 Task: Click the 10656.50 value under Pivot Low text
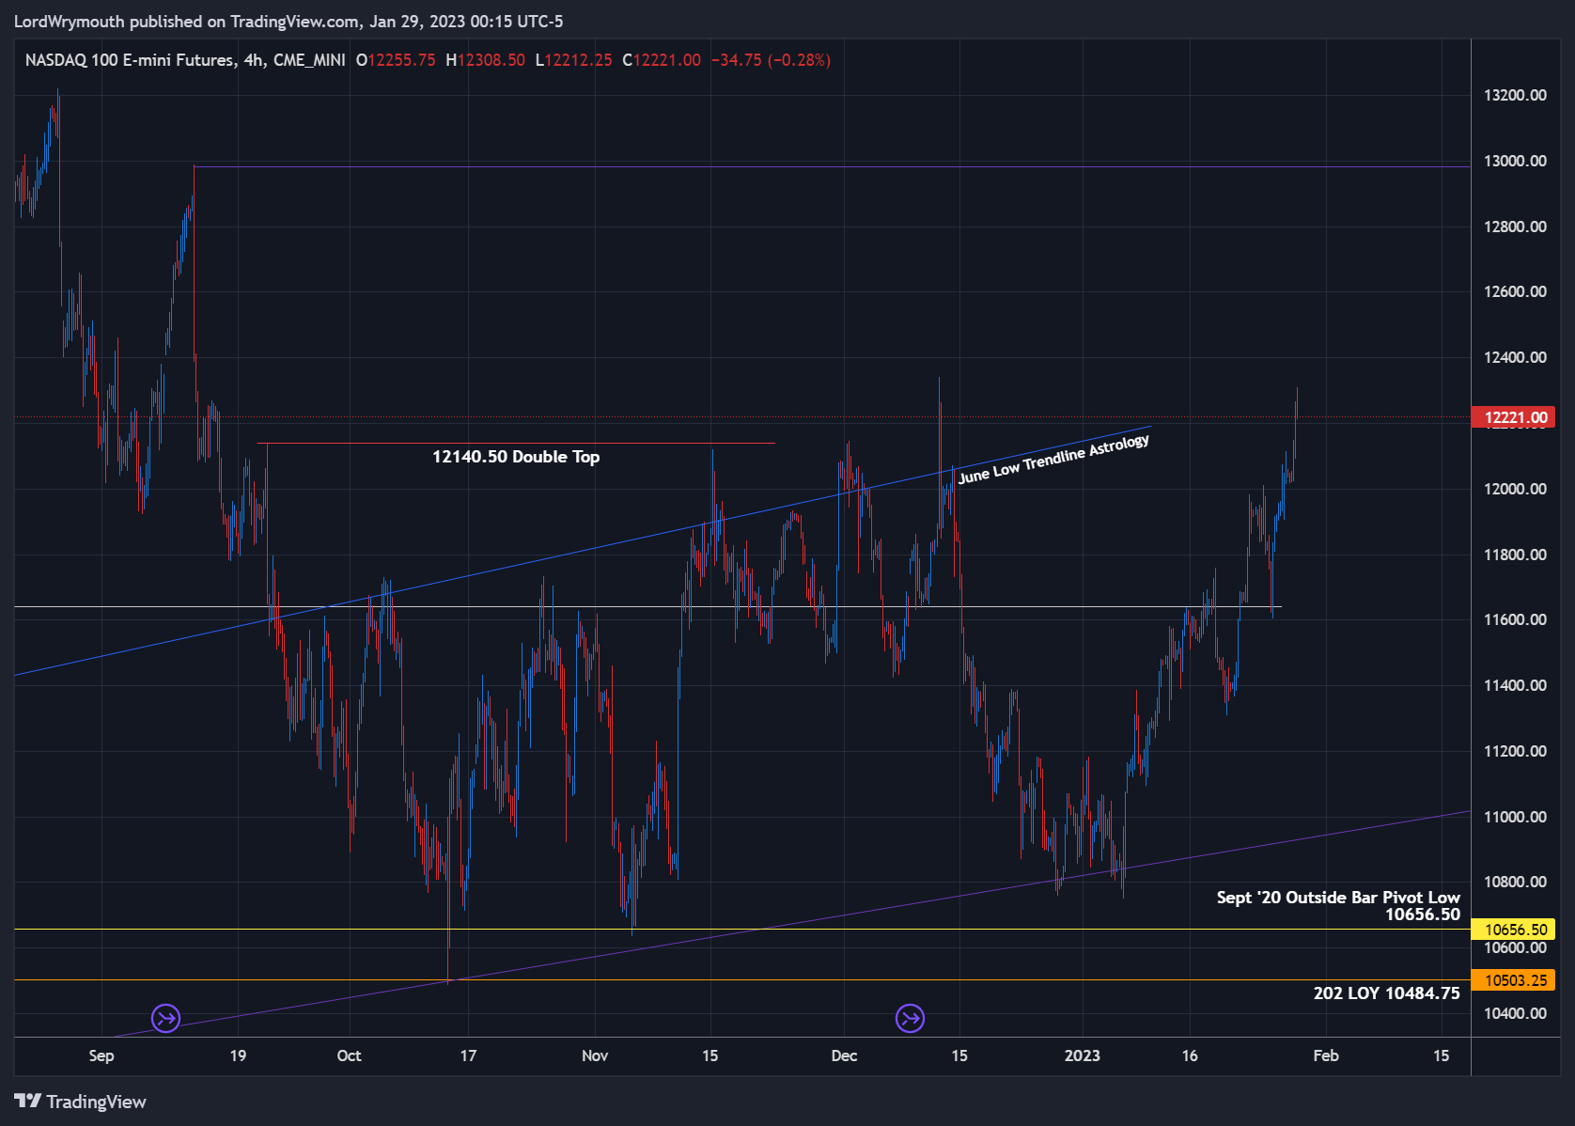[x=1423, y=915]
